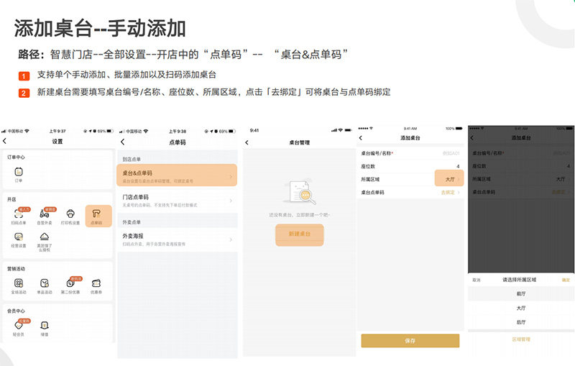Image resolution: width=575 pixels, height=366 pixels.
Task: Click the 外卖点单 section header
Action: pyautogui.click(x=132, y=222)
